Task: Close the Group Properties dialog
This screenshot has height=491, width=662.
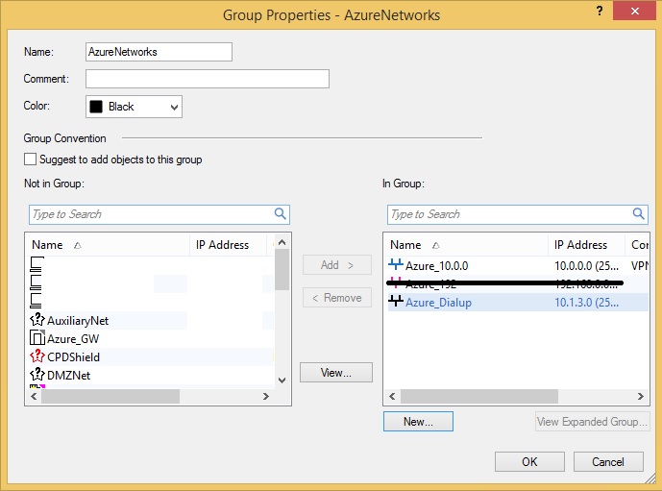Action: click(634, 11)
